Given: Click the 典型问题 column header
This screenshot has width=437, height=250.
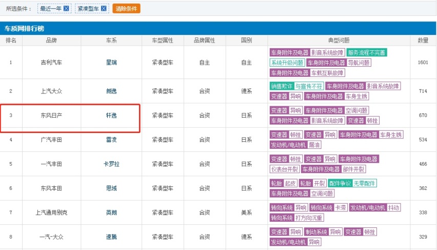Looking at the screenshot, I should point(339,41).
